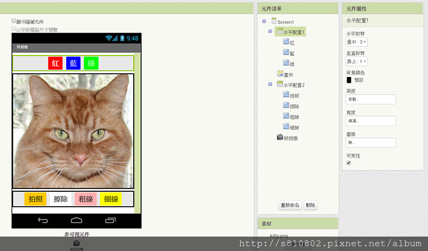Click the 元件屬性 panel header
Image resolution: width=428 pixels, height=251 pixels.
[x=383, y=9]
